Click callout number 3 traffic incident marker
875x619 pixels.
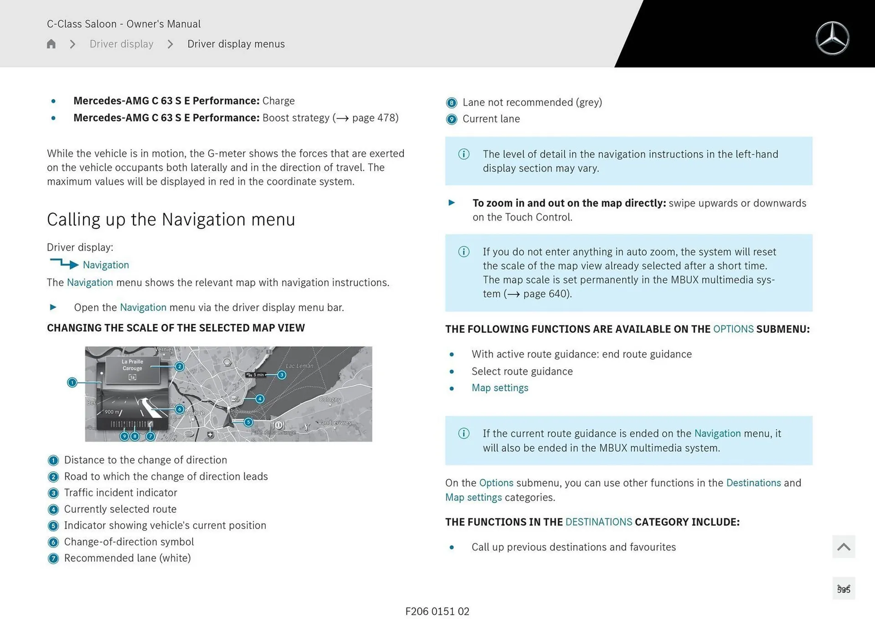point(282,375)
